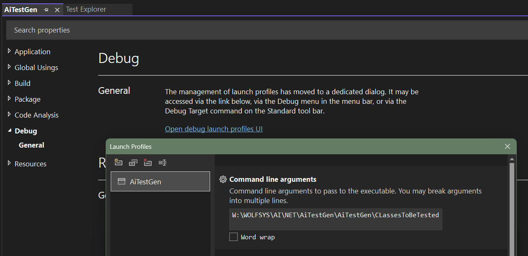Click the gear icon beside Command line arguments
The height and width of the screenshot is (256, 528).
coord(223,179)
